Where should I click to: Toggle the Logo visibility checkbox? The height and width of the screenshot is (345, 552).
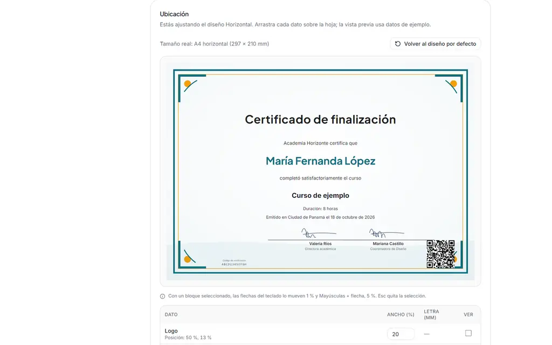coord(468,333)
